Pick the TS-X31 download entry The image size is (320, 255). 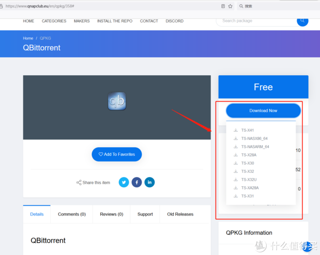click(247, 196)
